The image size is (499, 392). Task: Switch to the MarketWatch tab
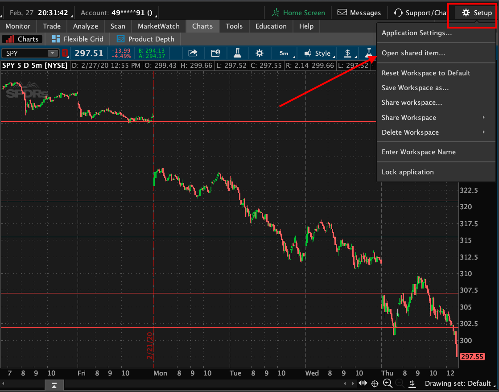(158, 26)
